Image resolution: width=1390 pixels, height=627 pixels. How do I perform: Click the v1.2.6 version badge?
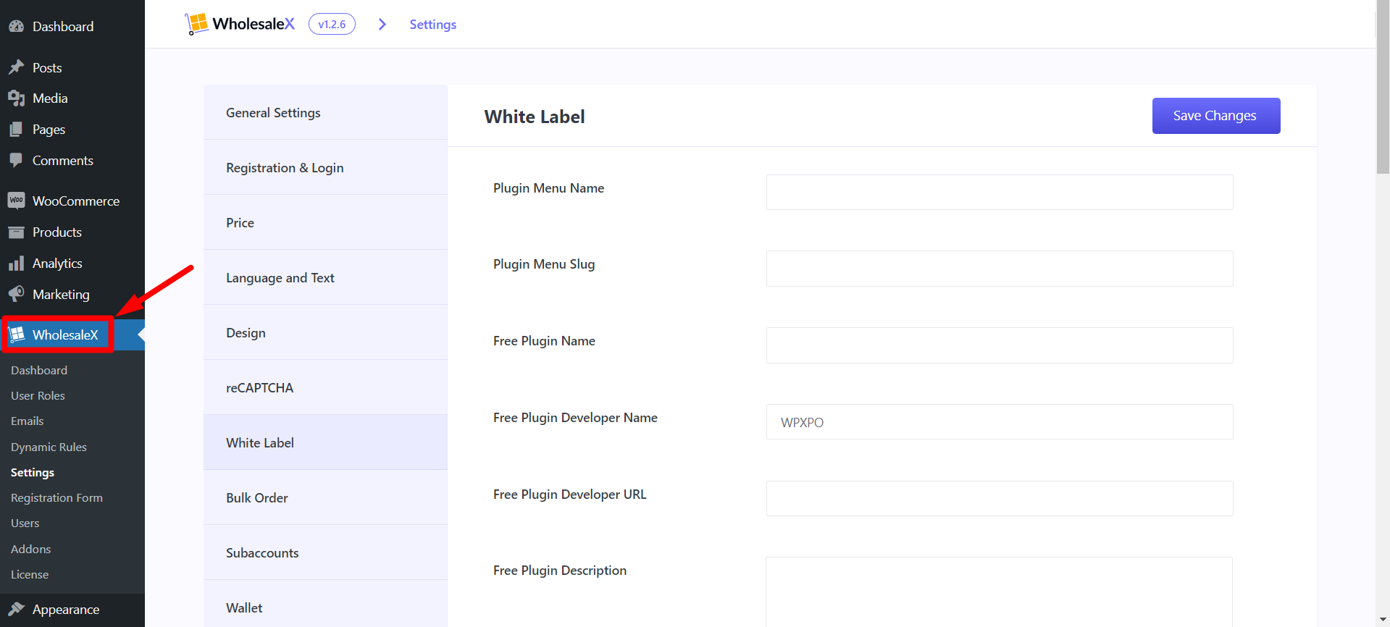(332, 24)
